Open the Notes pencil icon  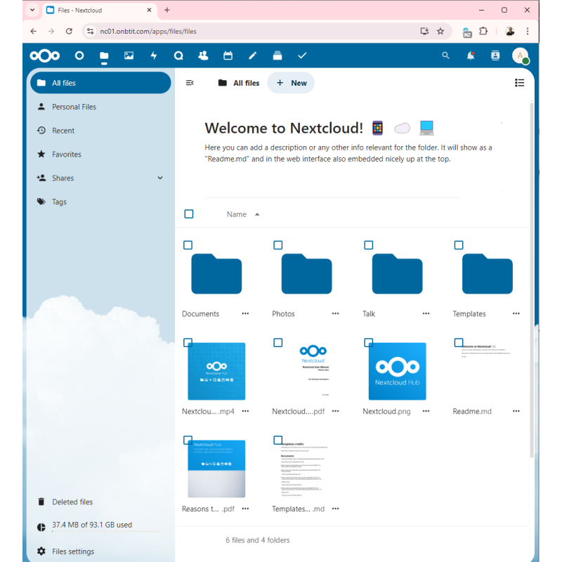click(x=253, y=55)
